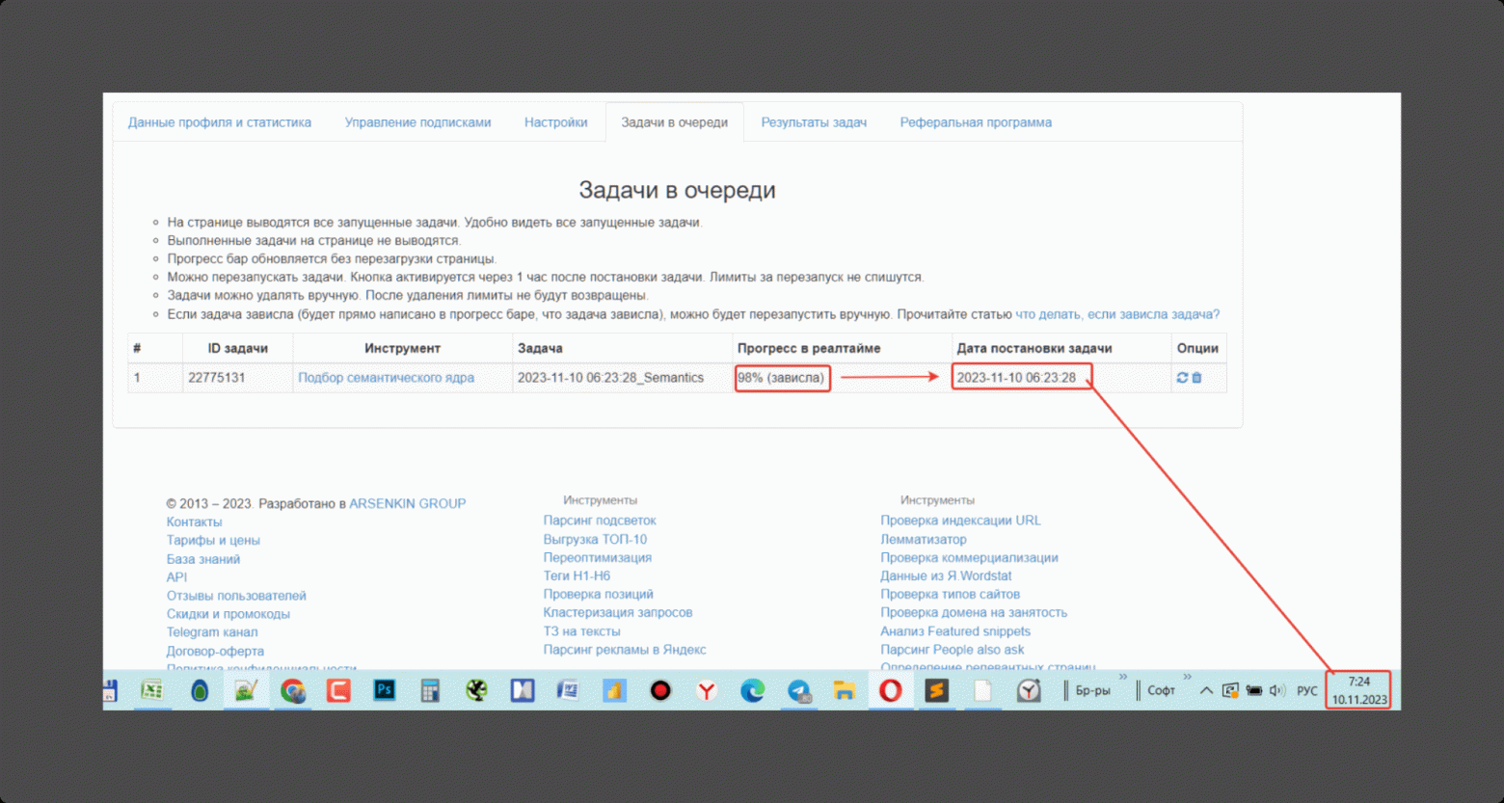
Task: Open Sublime Text from taskbar
Action: coord(936,690)
